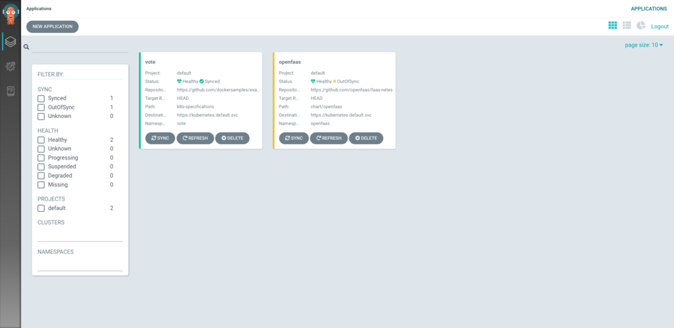Click the vote namespace value
674x328 pixels.
pyautogui.click(x=181, y=123)
